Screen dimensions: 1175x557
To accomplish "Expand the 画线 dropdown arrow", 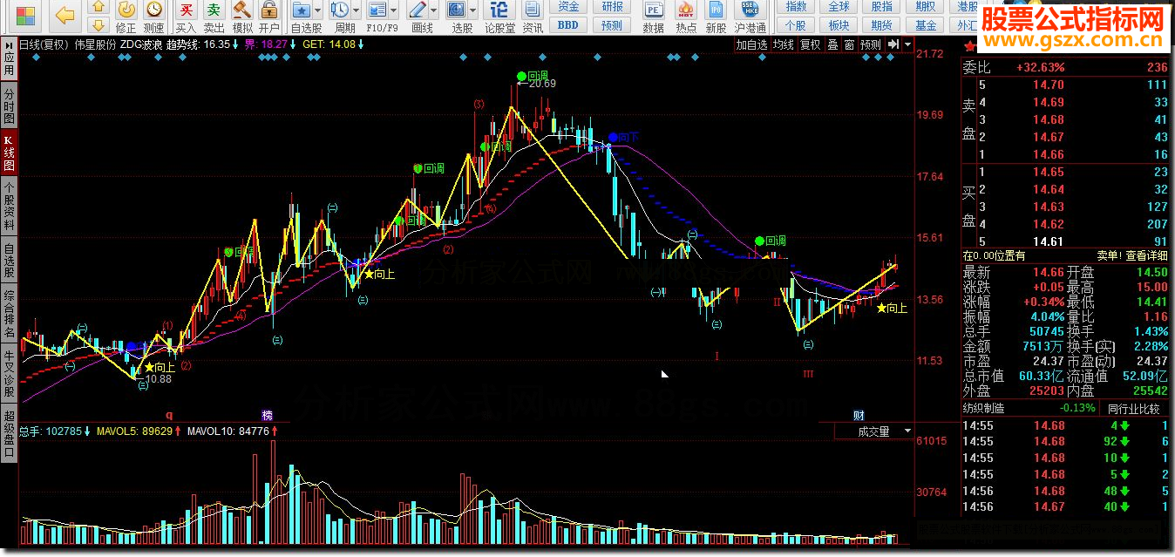I will (435, 10).
